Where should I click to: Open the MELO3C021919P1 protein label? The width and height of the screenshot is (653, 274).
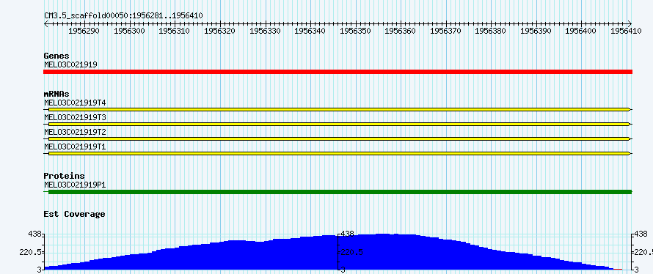[x=75, y=185]
